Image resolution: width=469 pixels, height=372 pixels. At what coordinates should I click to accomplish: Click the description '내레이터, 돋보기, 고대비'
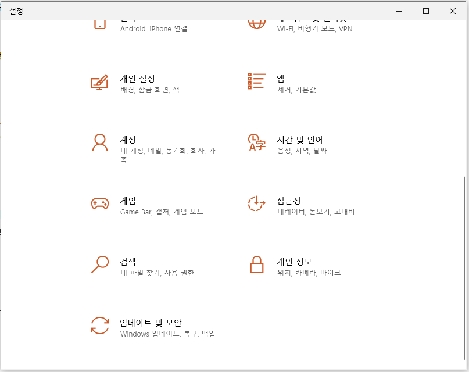(x=316, y=212)
